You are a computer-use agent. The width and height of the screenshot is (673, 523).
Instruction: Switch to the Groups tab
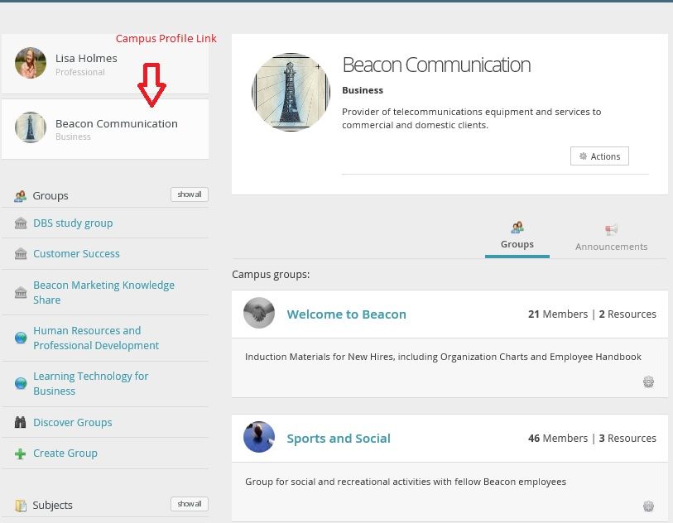517,239
